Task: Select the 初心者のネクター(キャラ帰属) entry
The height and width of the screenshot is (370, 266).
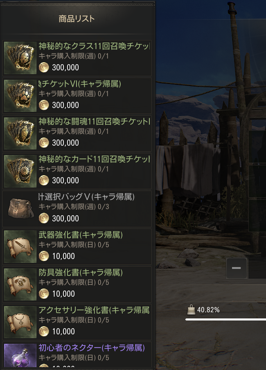Action: coord(77,355)
